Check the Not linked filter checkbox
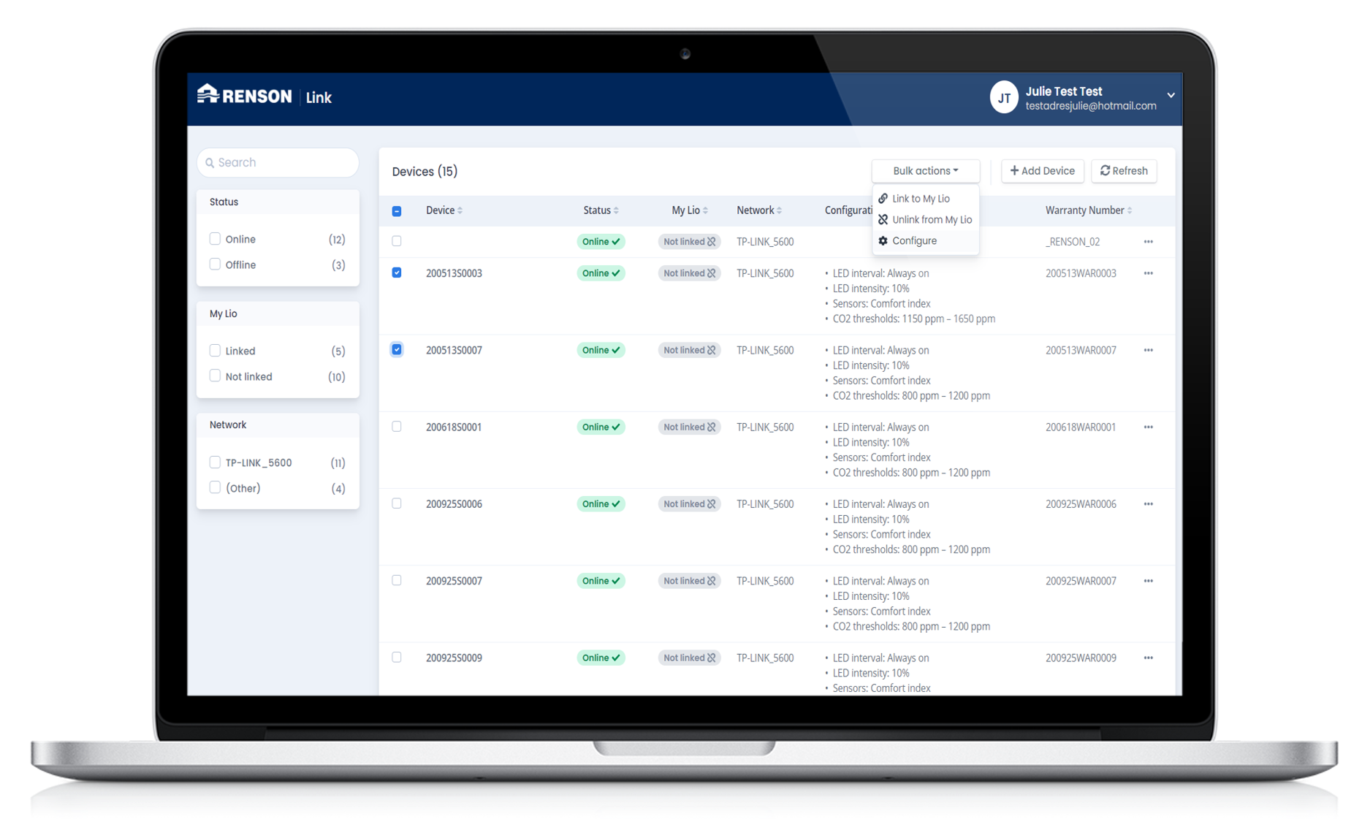The height and width of the screenshot is (822, 1370). pyautogui.click(x=215, y=376)
